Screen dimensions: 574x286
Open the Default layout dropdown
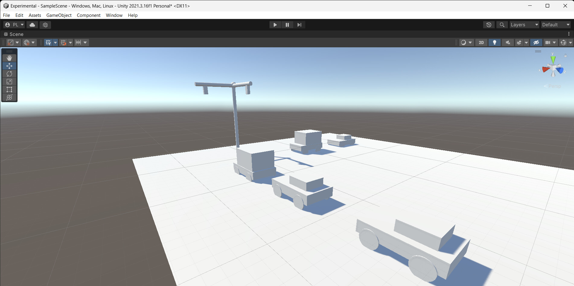[556, 25]
